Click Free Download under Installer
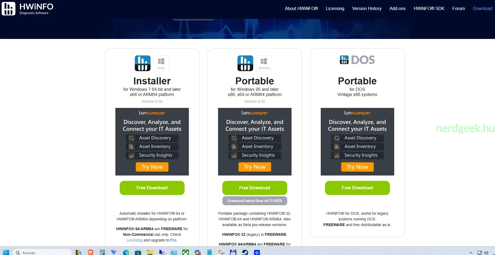This screenshot has height=255, width=495. [152, 188]
